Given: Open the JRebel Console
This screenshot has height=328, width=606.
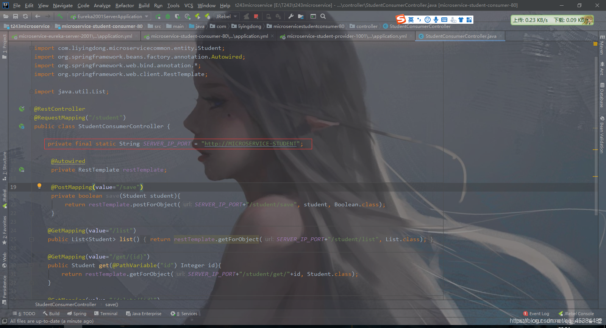Looking at the screenshot, I should [576, 314].
